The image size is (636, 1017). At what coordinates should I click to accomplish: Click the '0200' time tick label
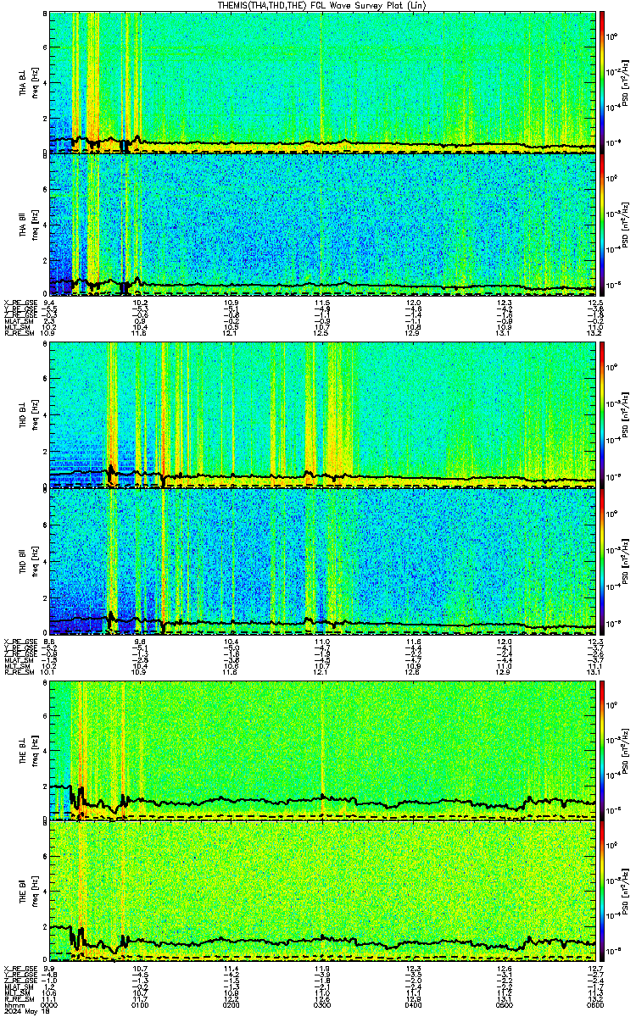tap(232, 1004)
